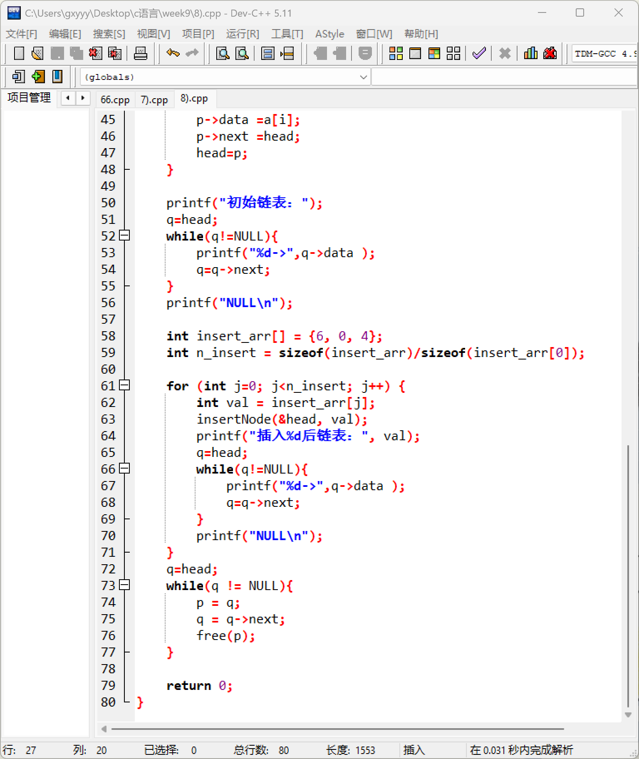The image size is (639, 759).
Task: Open the AStyle menu
Action: click(x=329, y=34)
